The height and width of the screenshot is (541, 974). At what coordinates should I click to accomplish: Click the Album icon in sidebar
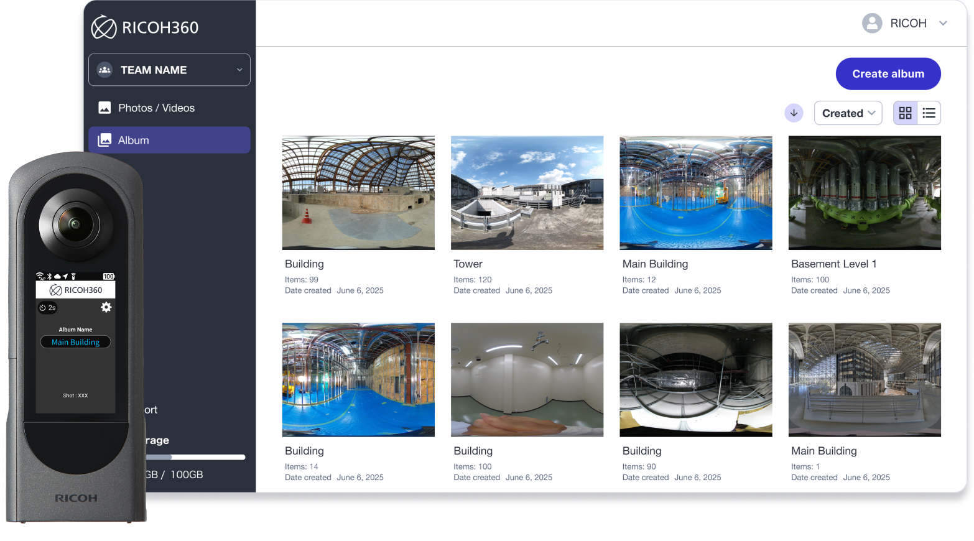point(104,141)
